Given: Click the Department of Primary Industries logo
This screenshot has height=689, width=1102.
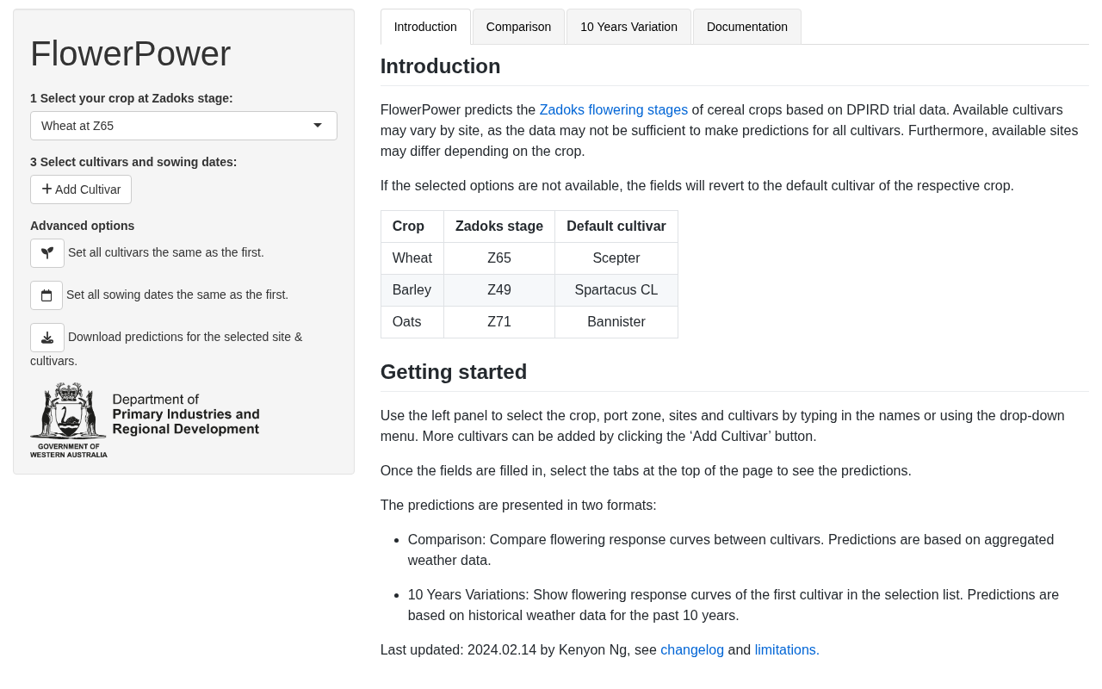Looking at the screenshot, I should point(145,420).
